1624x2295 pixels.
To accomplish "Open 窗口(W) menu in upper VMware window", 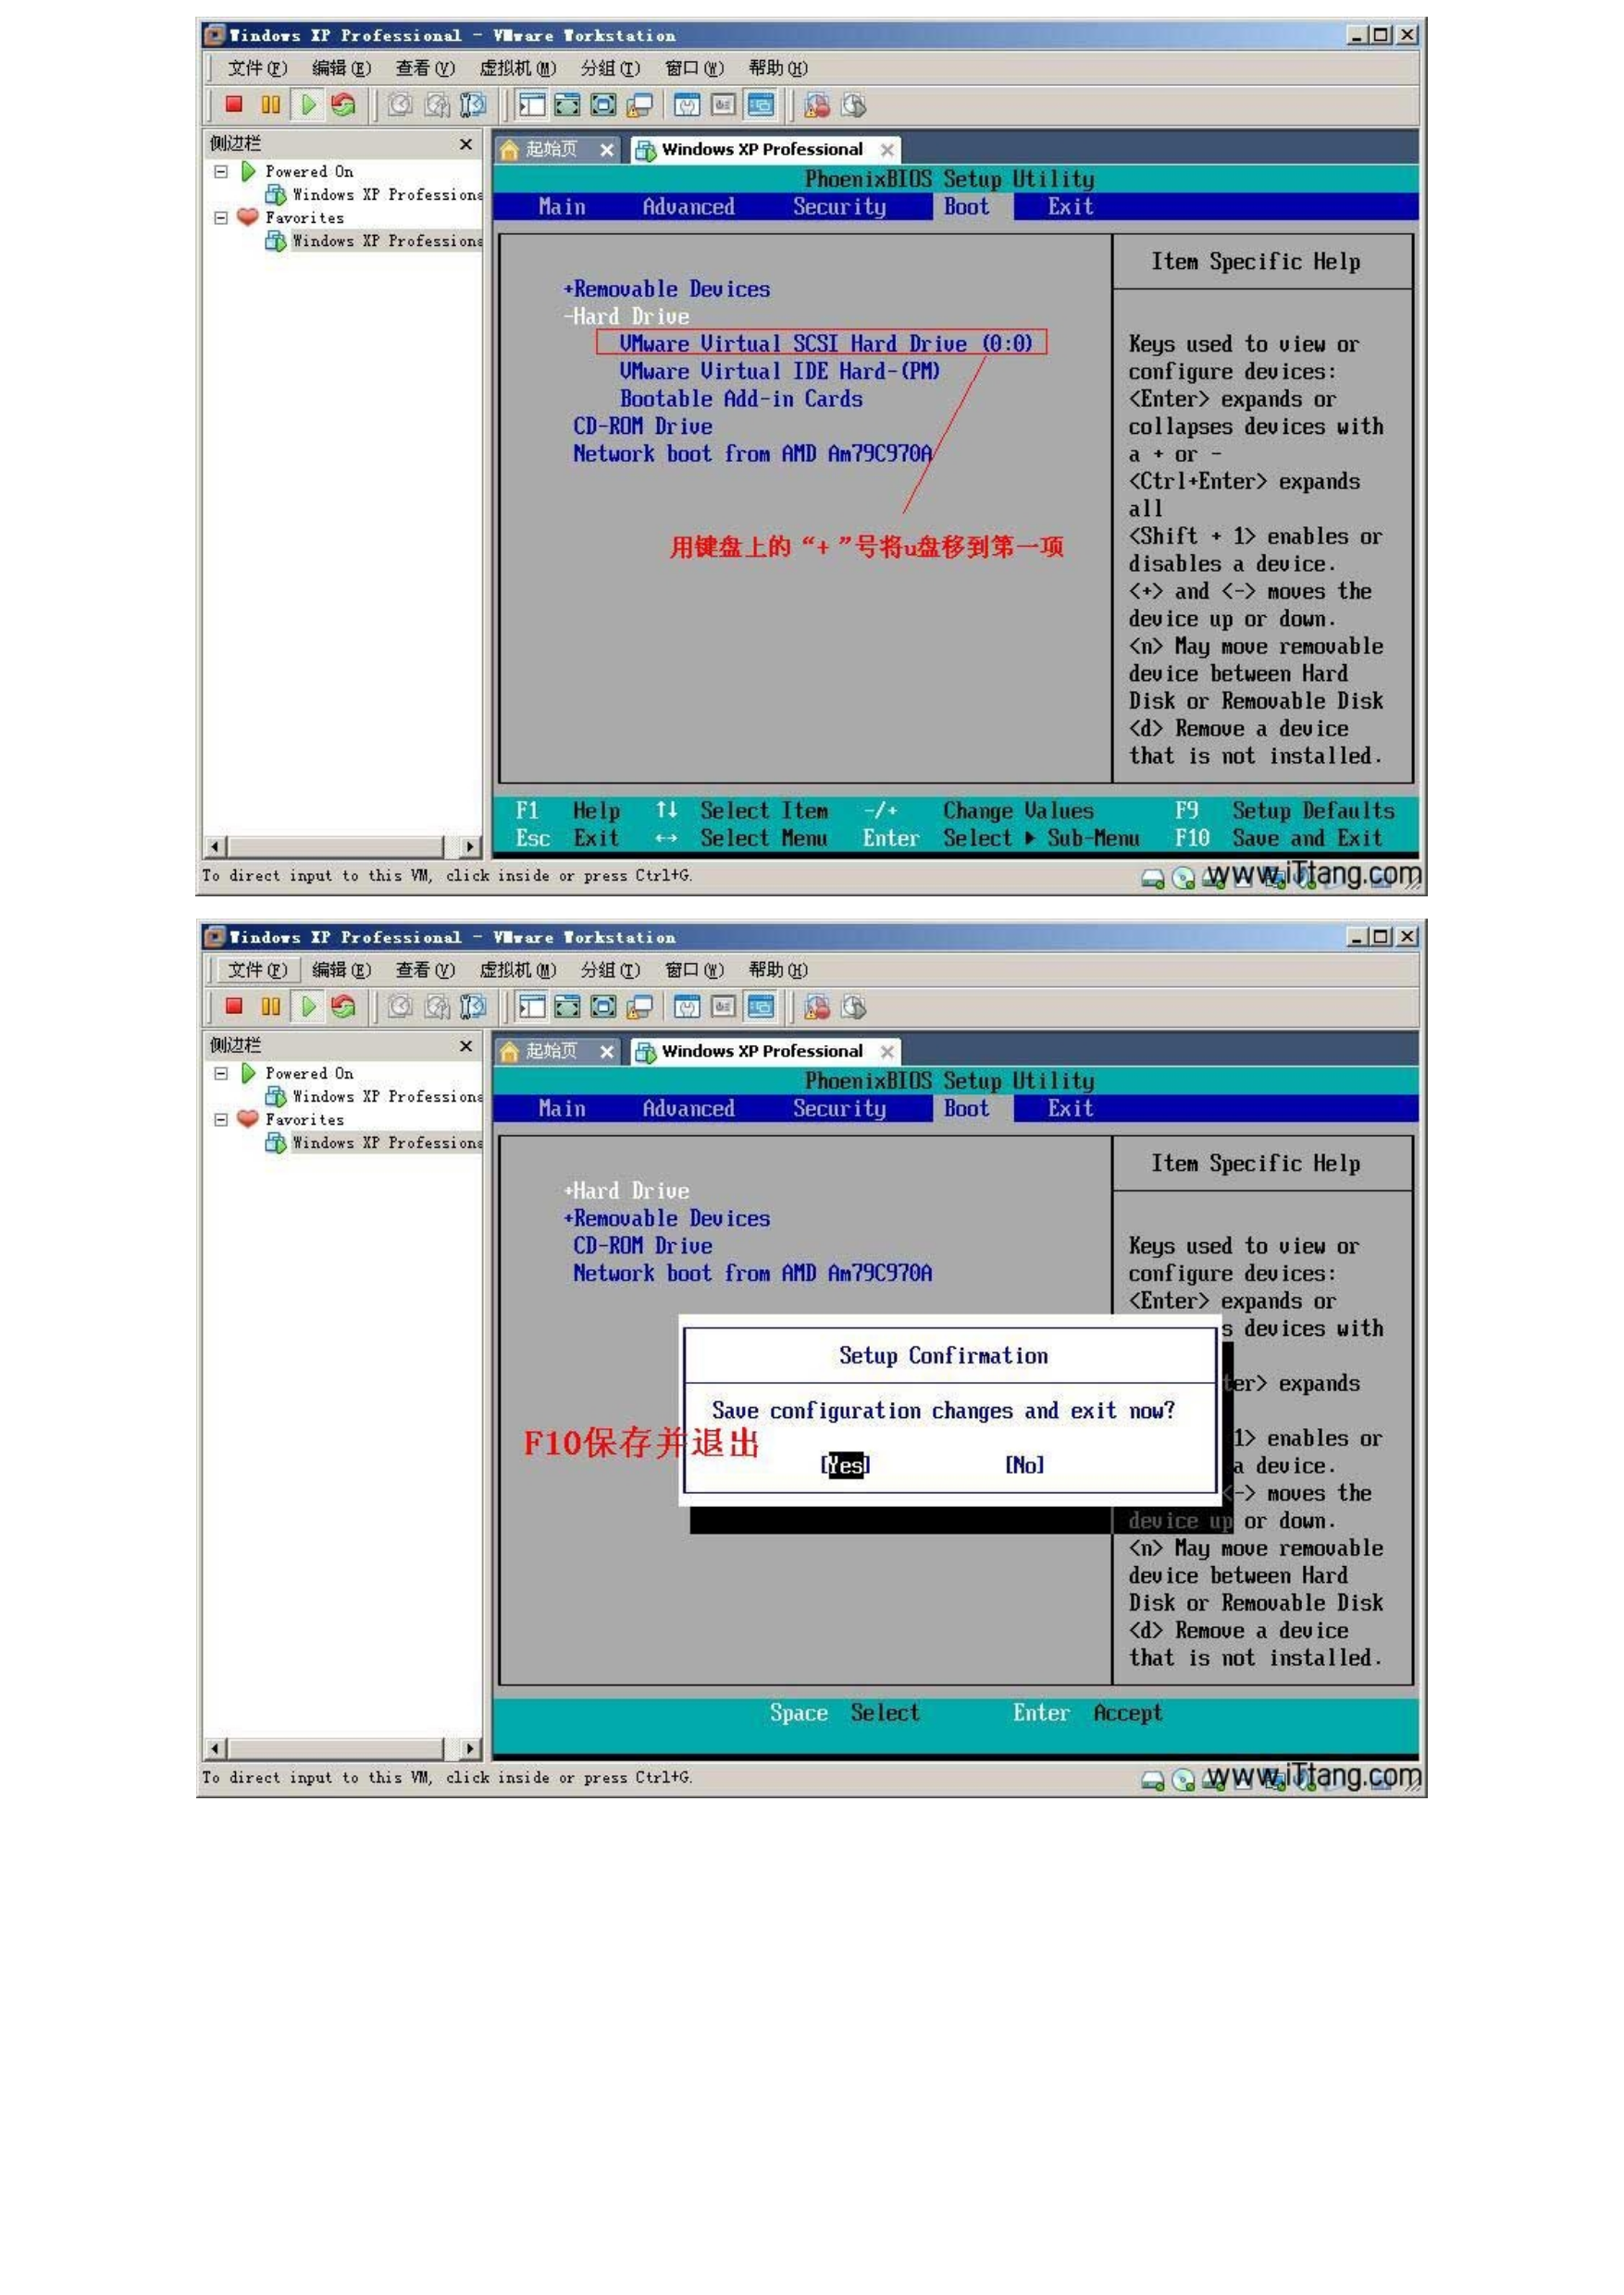I will tap(694, 68).
